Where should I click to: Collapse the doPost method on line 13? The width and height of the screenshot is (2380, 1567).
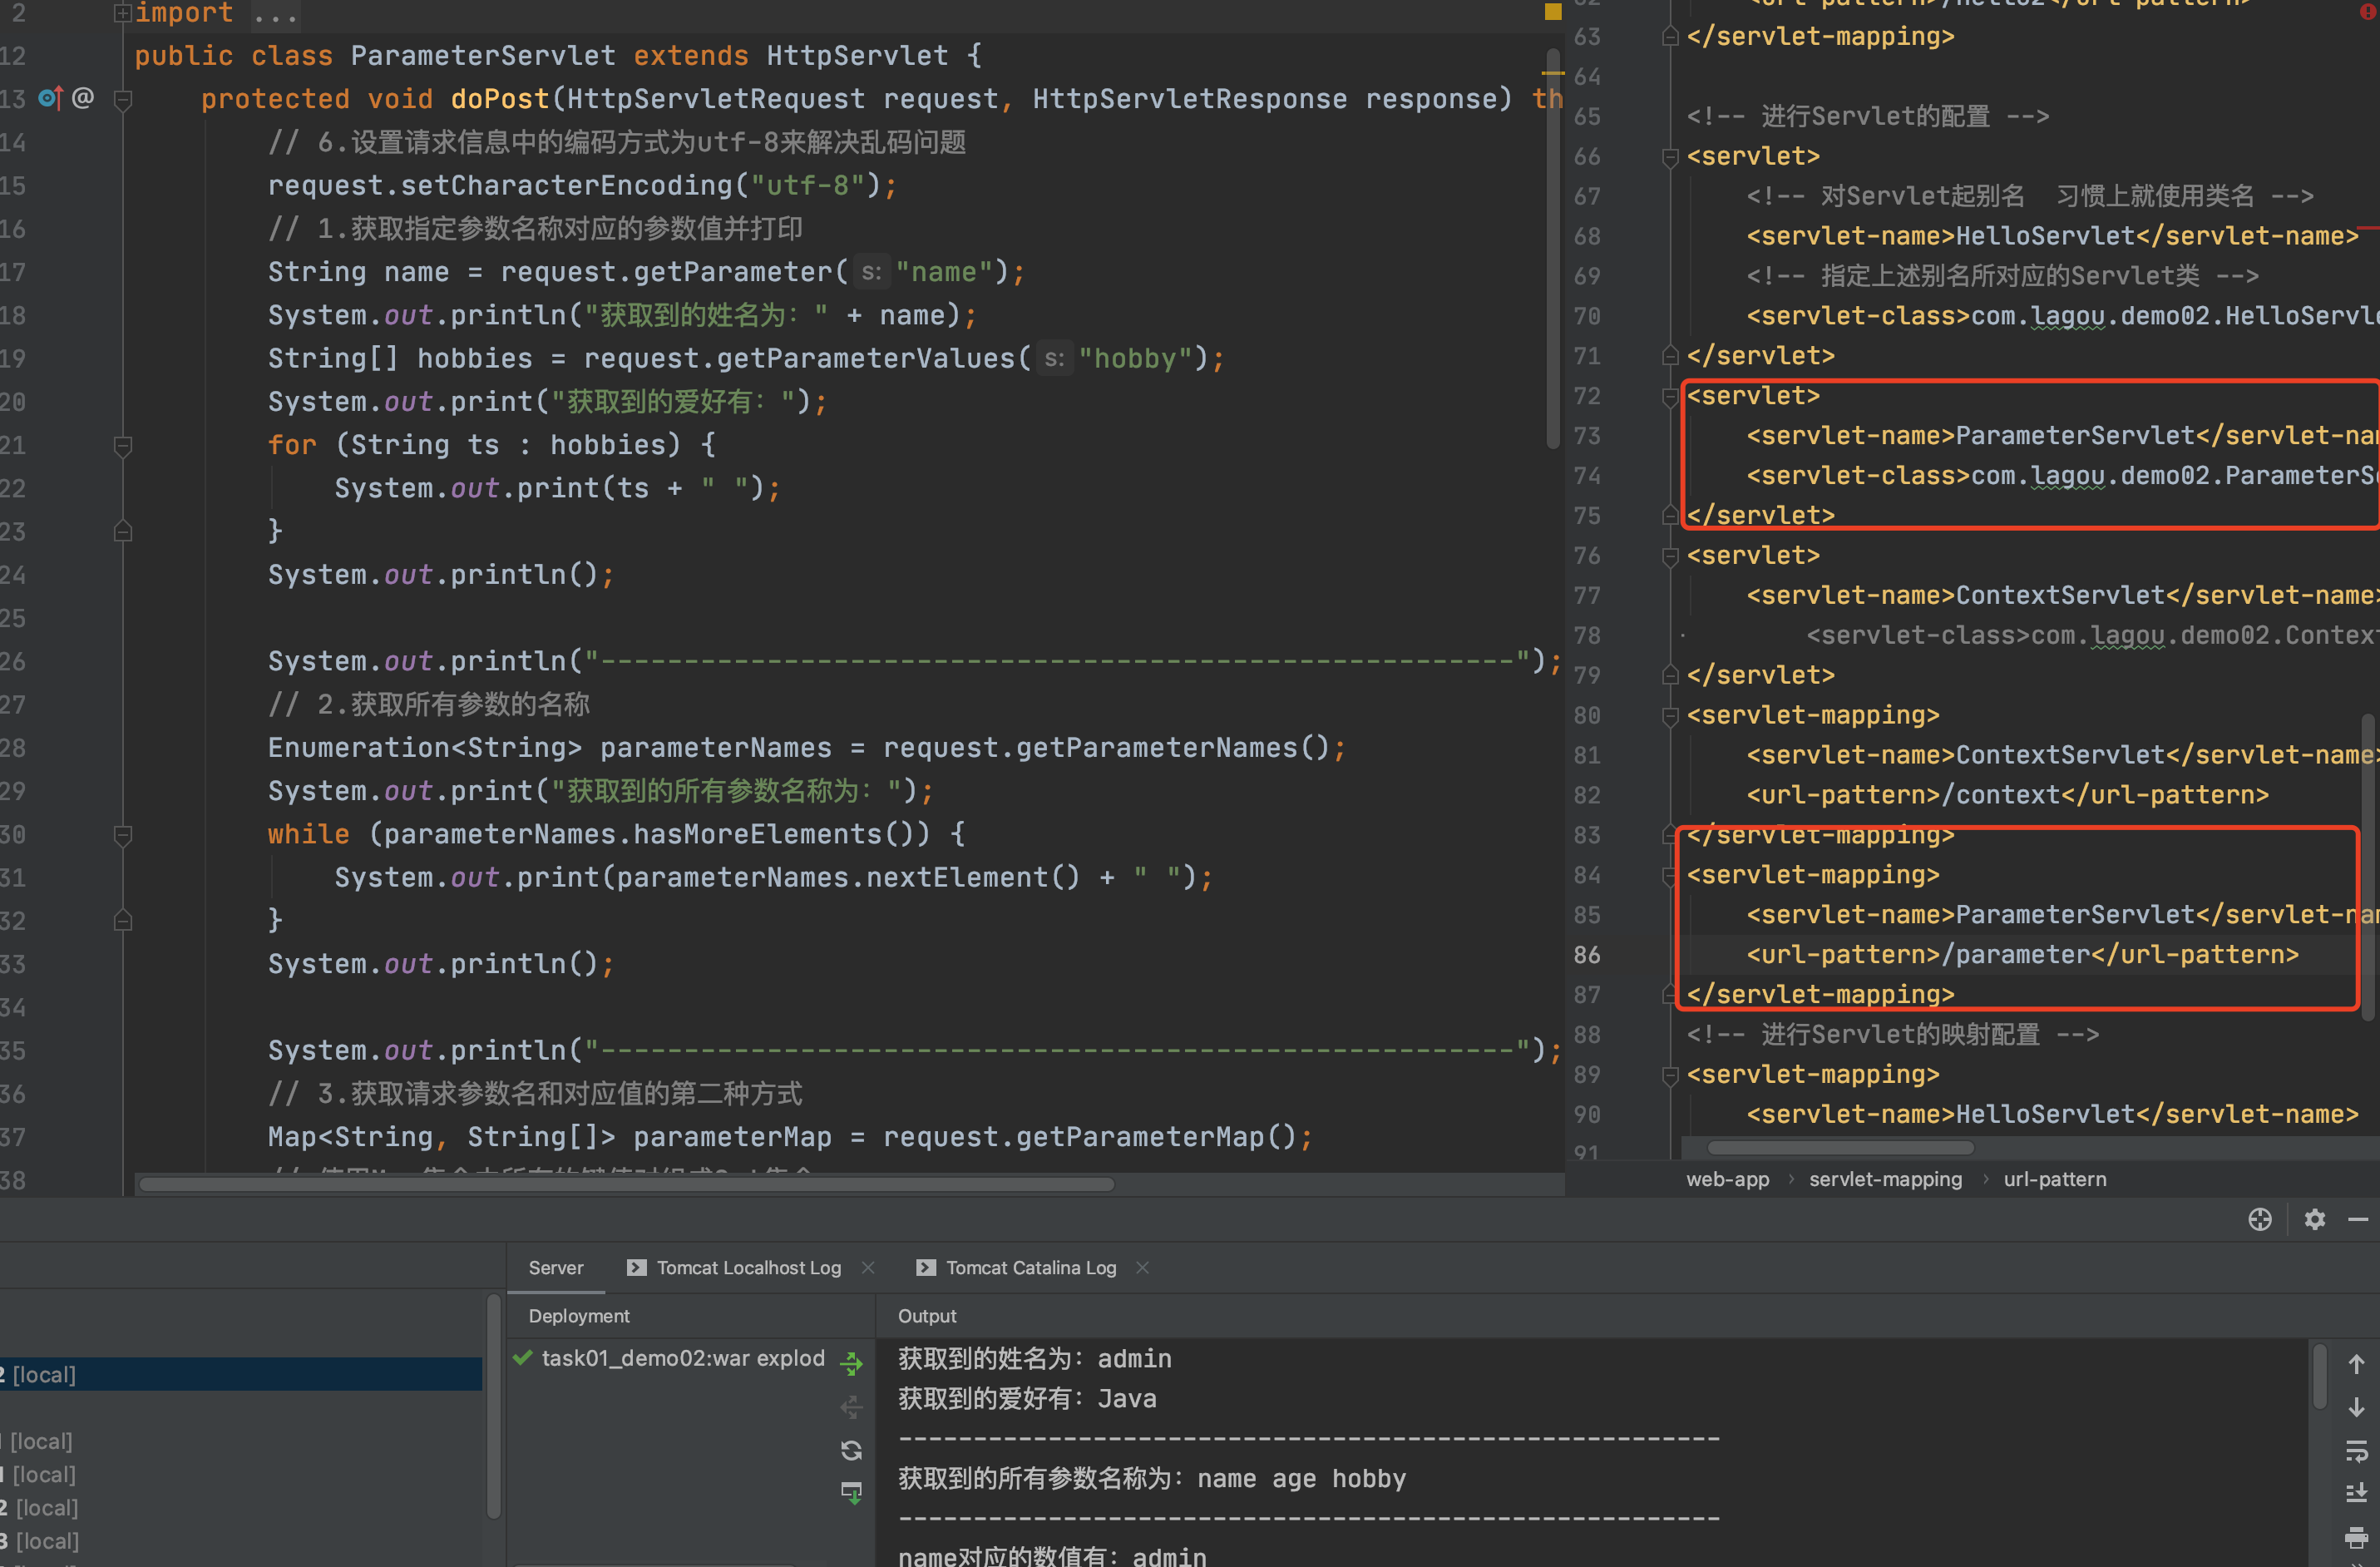[123, 99]
